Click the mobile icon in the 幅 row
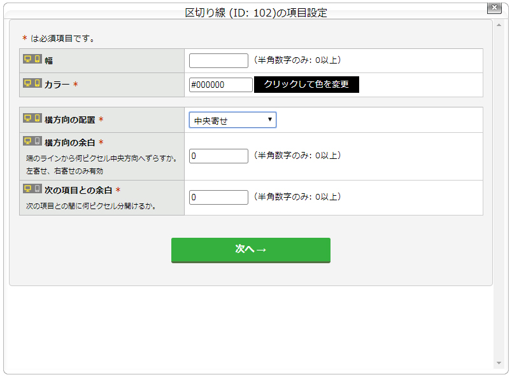 click(37, 58)
